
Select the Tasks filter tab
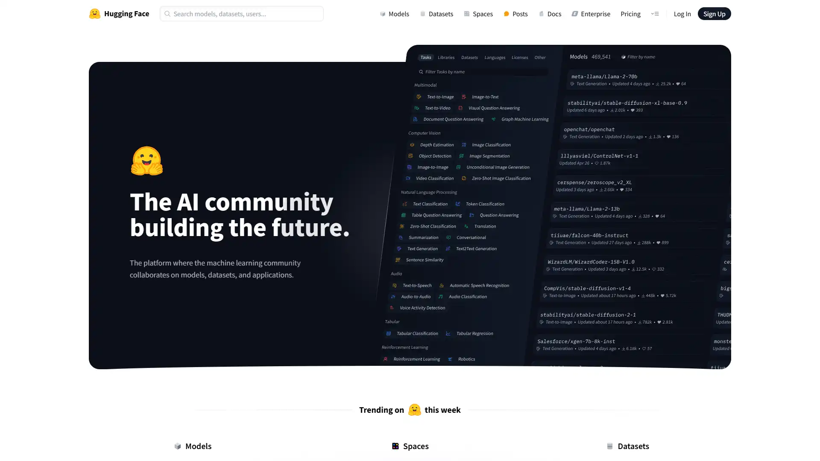[426, 57]
